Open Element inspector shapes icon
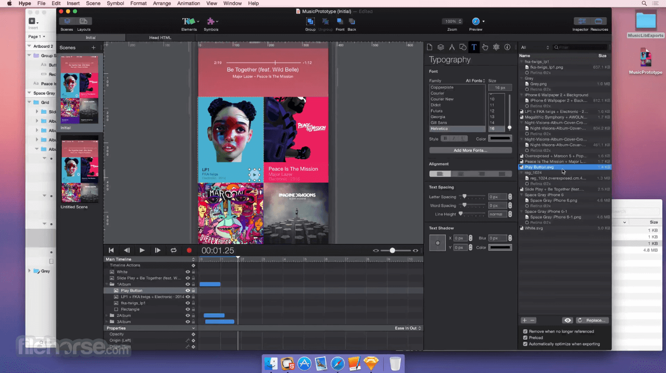 click(462, 47)
